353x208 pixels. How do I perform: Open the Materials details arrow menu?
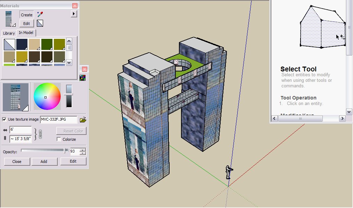74,14
